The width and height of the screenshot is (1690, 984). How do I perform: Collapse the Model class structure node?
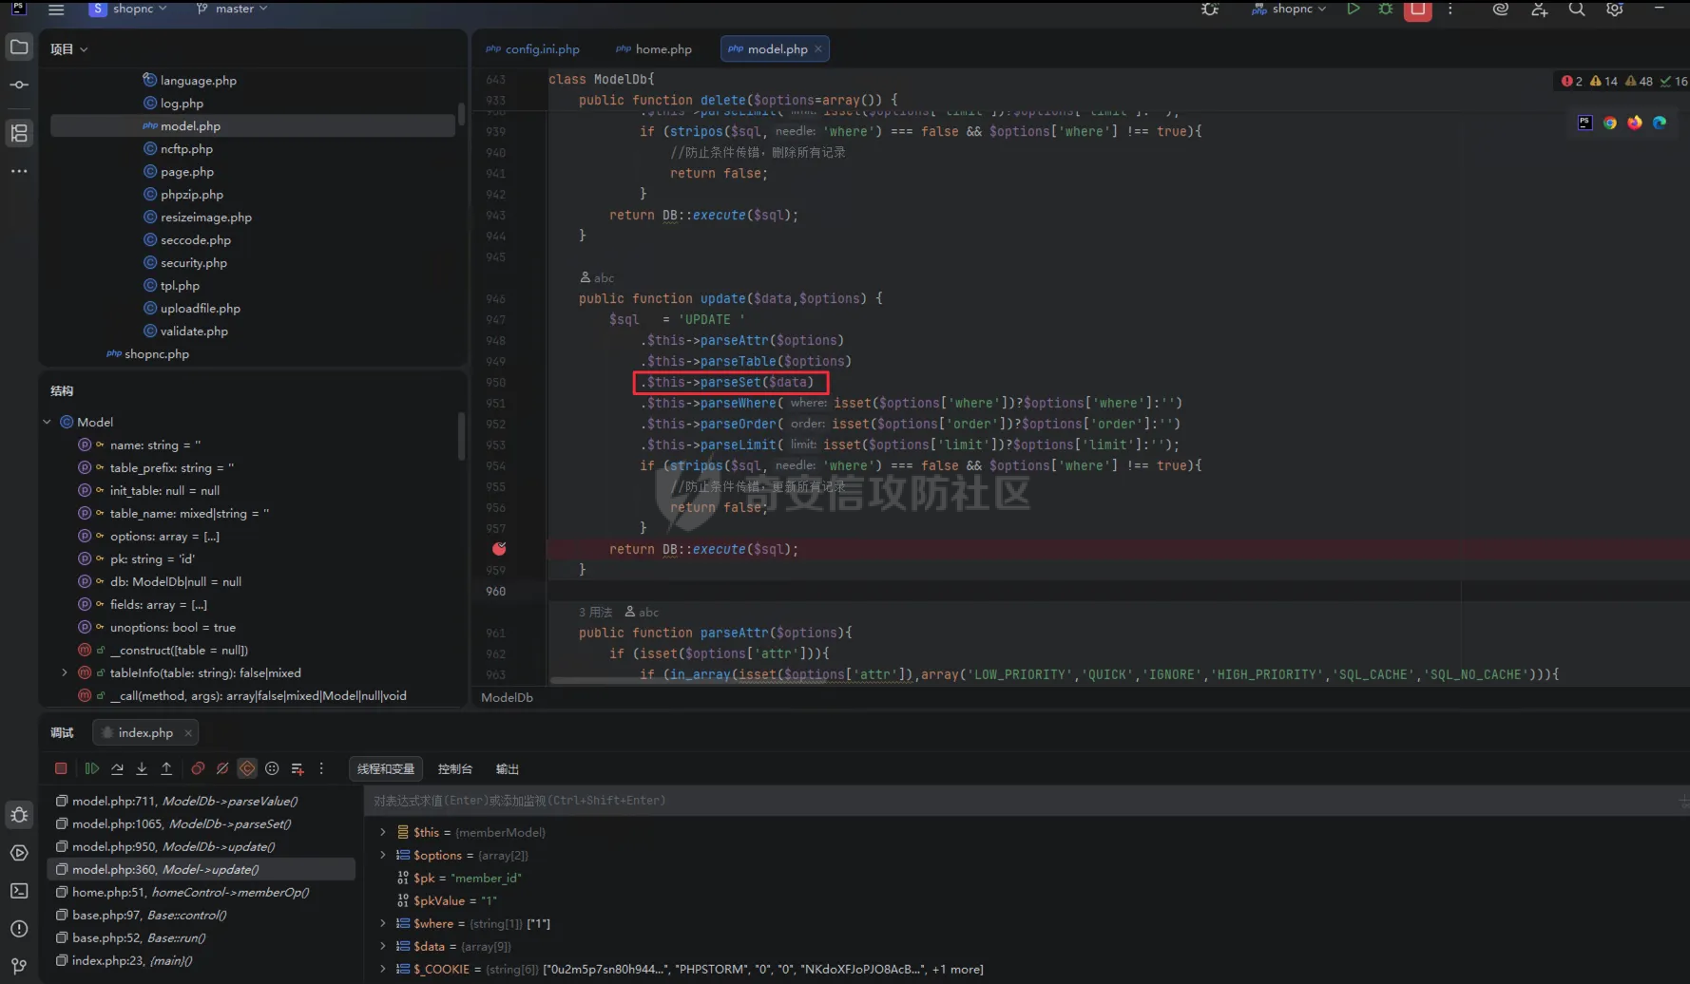pos(47,422)
